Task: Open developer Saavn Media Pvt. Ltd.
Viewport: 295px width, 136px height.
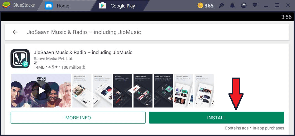Action: tap(53, 58)
